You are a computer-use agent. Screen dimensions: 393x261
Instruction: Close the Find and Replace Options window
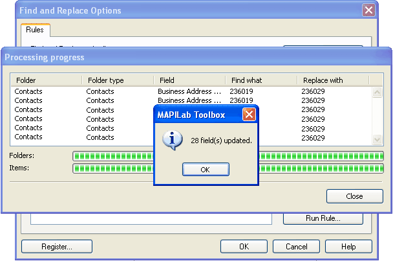[x=368, y=10]
